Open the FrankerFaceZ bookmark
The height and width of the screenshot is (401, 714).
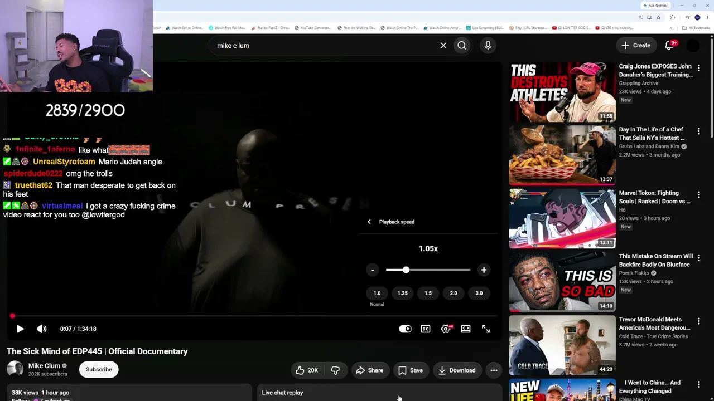pos(271,28)
